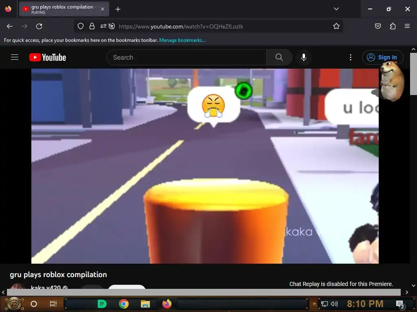Launch Google Chrome from the taskbar
The width and height of the screenshot is (417, 312).
124,304
